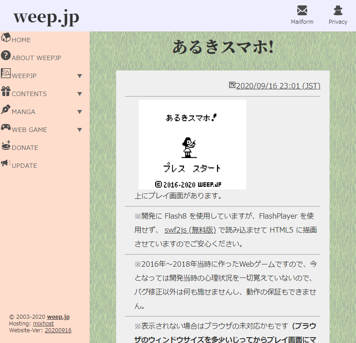Click the CONTENTS gift box icon

6,91
